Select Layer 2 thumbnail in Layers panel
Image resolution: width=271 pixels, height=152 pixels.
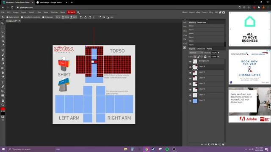pyautogui.click(x=195, y=90)
